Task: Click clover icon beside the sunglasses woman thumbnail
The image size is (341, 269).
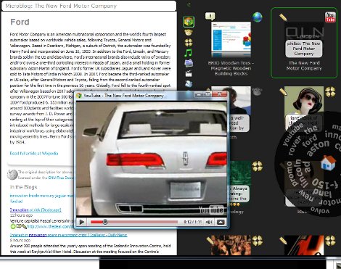Action: (x=330, y=91)
